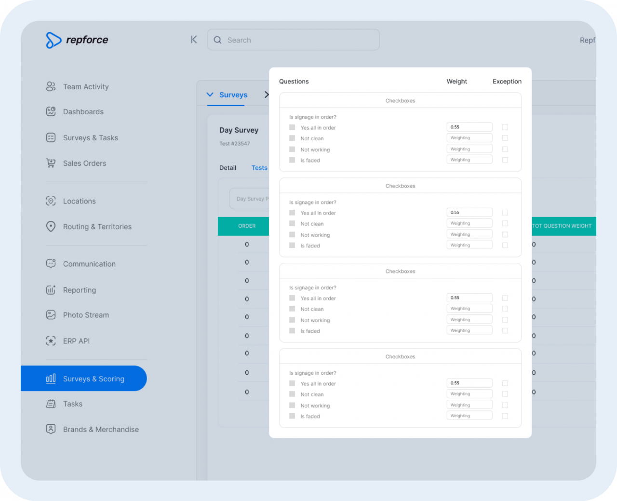The width and height of the screenshot is (617, 501).
Task: Click inside the Search field
Action: (293, 40)
